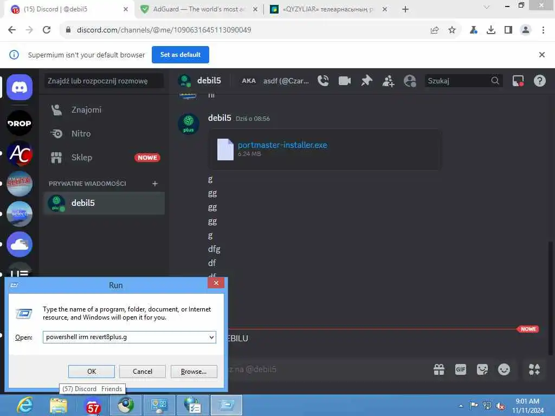The width and height of the screenshot is (555, 416).
Task: Click Browse... in the Run dialog
Action: 193,372
